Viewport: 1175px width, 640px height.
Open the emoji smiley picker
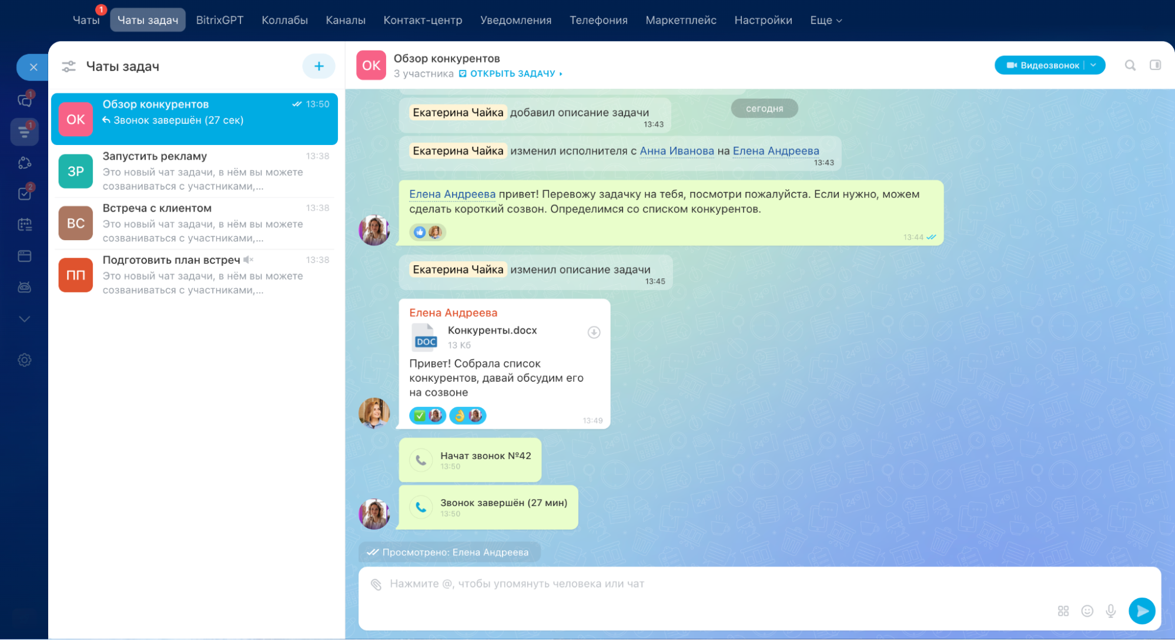(1087, 611)
